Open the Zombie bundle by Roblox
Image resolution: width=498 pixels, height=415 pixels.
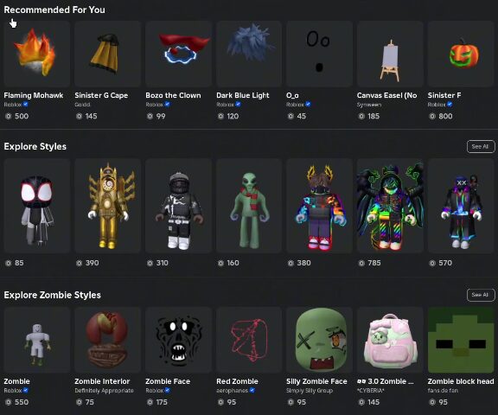[x=37, y=340]
